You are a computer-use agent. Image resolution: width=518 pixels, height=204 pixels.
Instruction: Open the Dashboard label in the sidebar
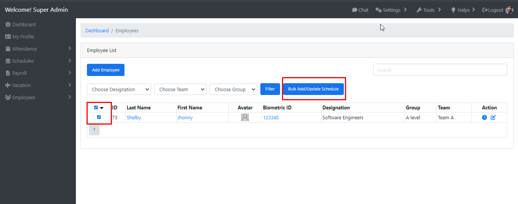(24, 24)
